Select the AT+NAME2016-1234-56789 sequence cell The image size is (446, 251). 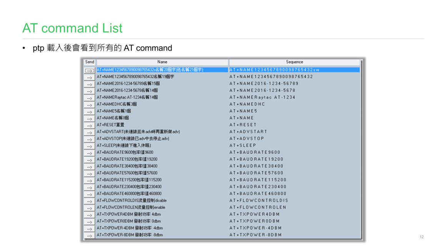(264, 84)
